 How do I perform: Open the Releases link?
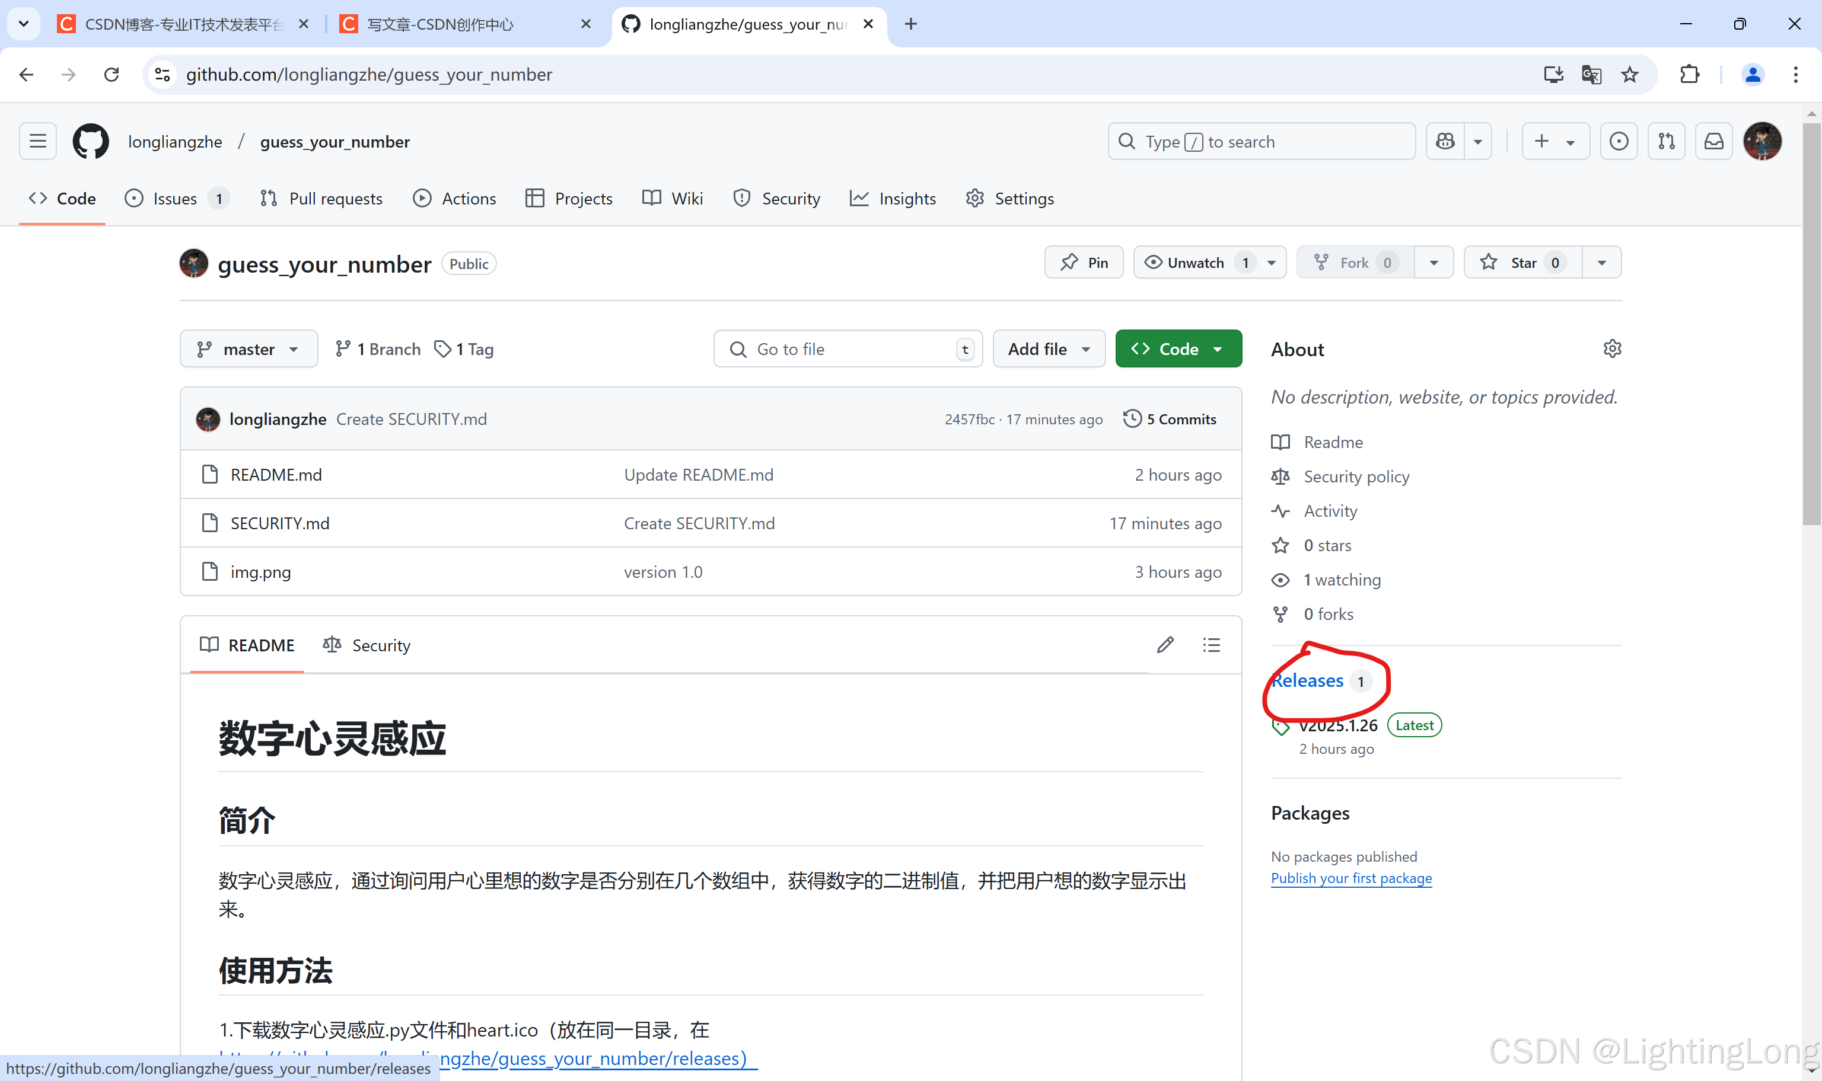pos(1310,681)
